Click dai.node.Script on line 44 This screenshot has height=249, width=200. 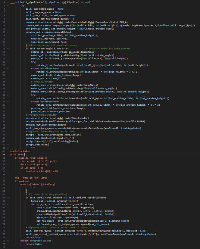click(x=69, y=135)
